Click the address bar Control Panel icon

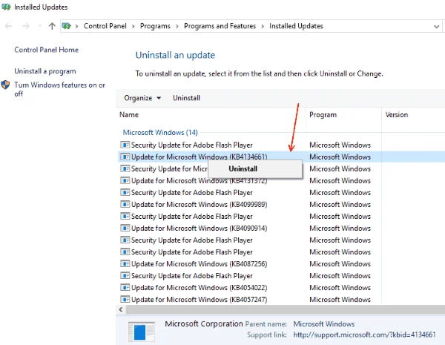coord(67,26)
